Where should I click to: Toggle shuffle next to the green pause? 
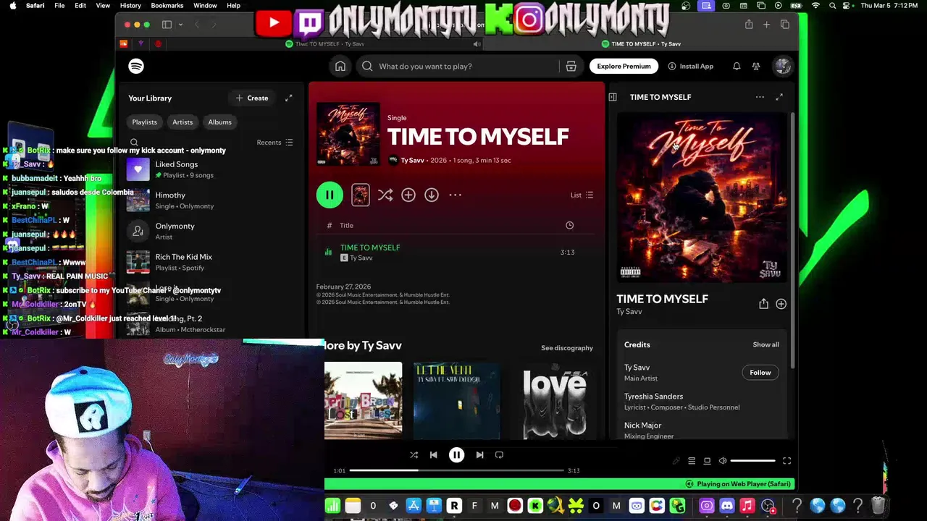coord(385,195)
